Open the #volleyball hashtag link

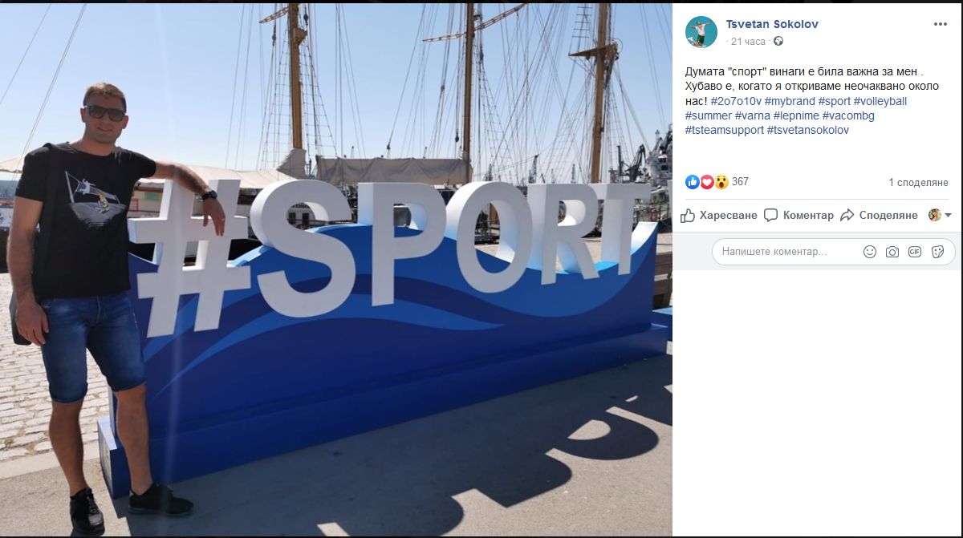coord(880,102)
